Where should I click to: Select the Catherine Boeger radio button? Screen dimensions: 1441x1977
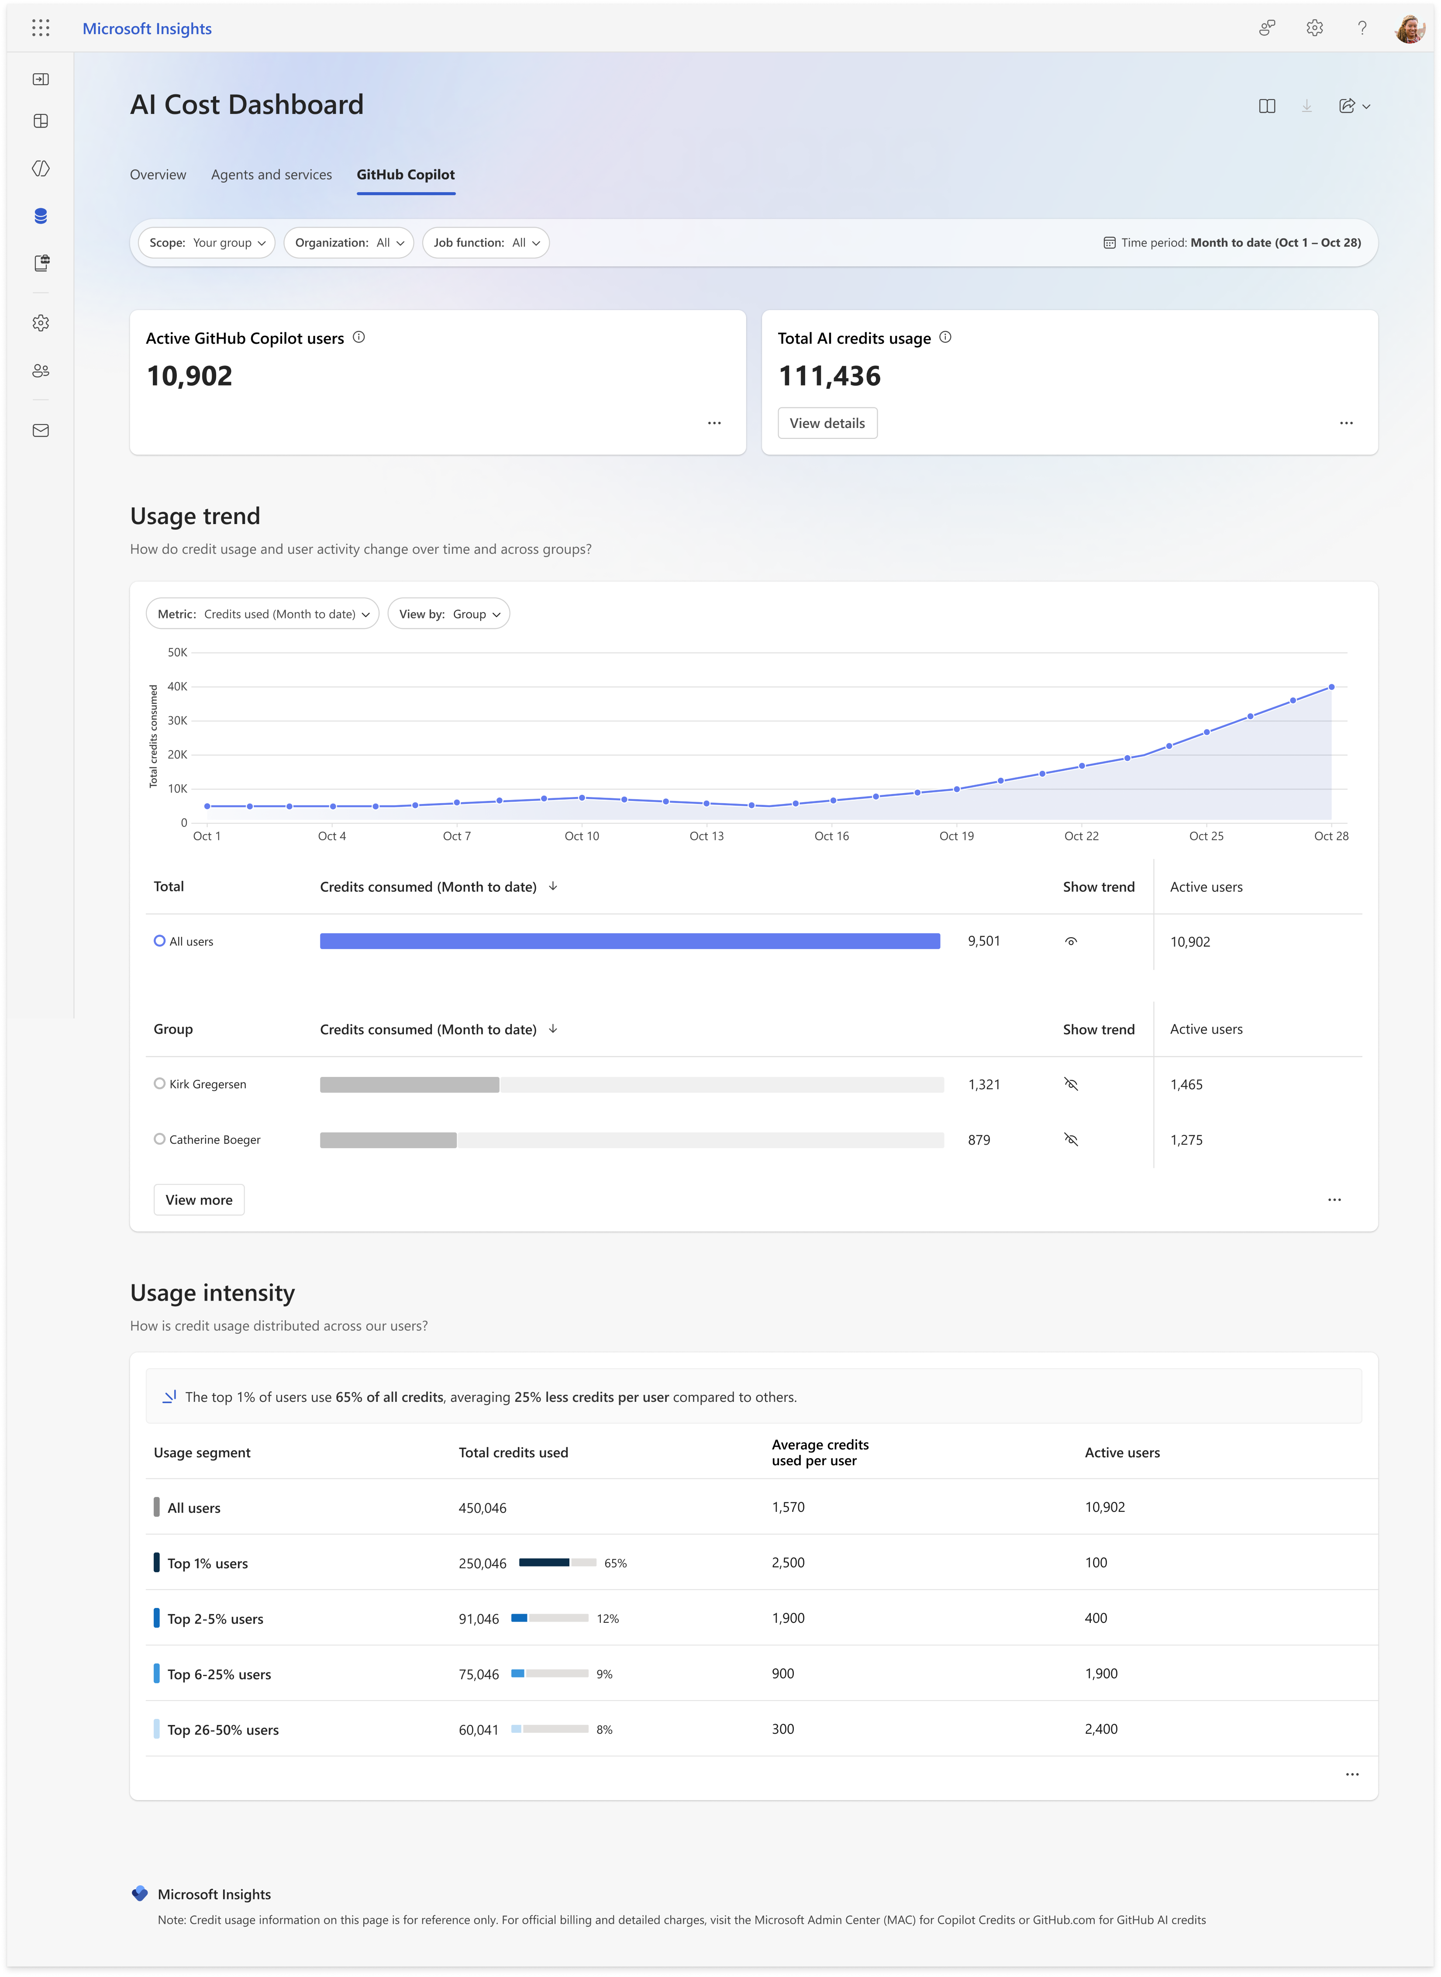point(160,1139)
